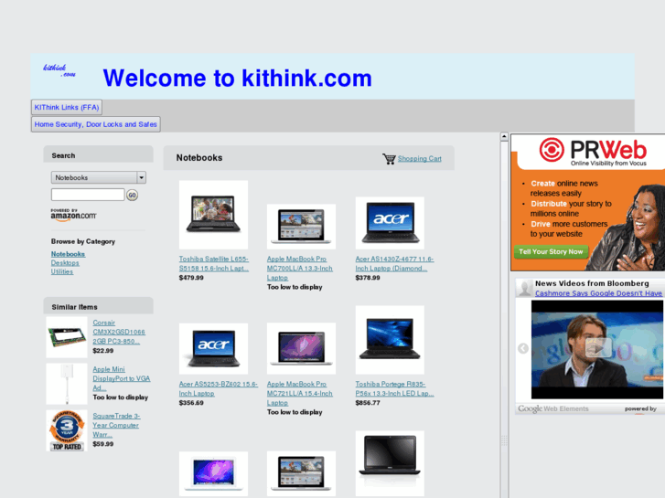Open Toshiba Portege R835-P56x link

click(394, 388)
